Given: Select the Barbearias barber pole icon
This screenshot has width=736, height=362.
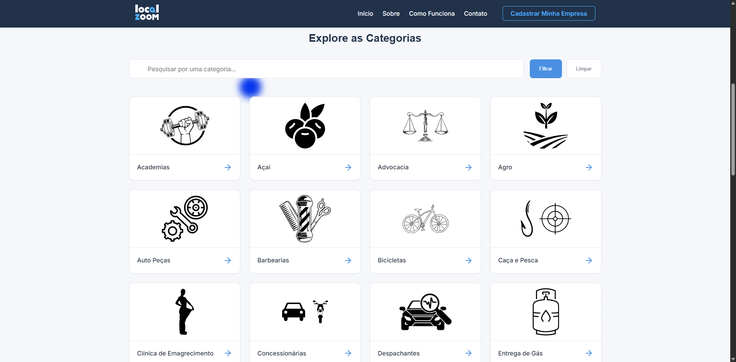Looking at the screenshot, I should (305, 219).
